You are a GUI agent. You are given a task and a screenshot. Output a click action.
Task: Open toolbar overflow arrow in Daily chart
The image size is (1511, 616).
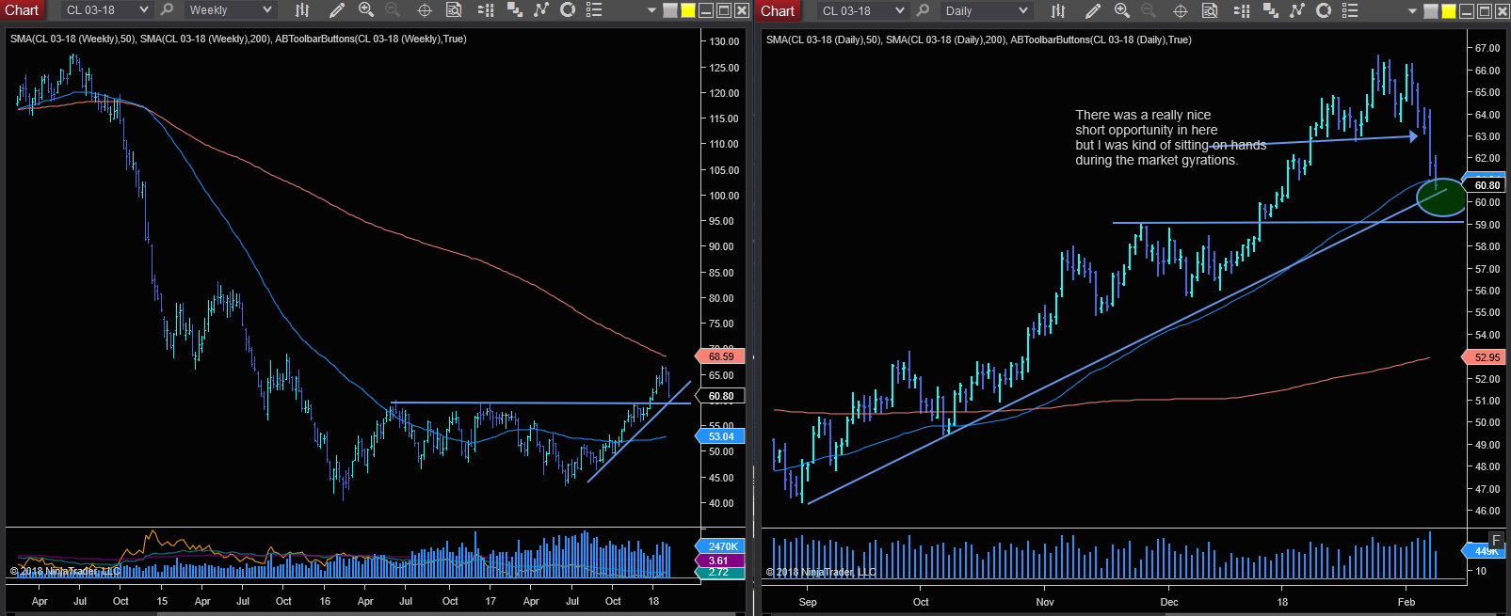(x=1412, y=11)
